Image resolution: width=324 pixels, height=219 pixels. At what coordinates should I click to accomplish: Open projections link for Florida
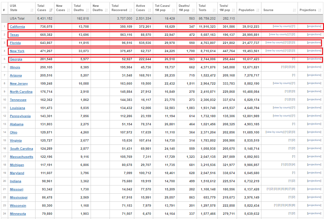click(x=314, y=43)
